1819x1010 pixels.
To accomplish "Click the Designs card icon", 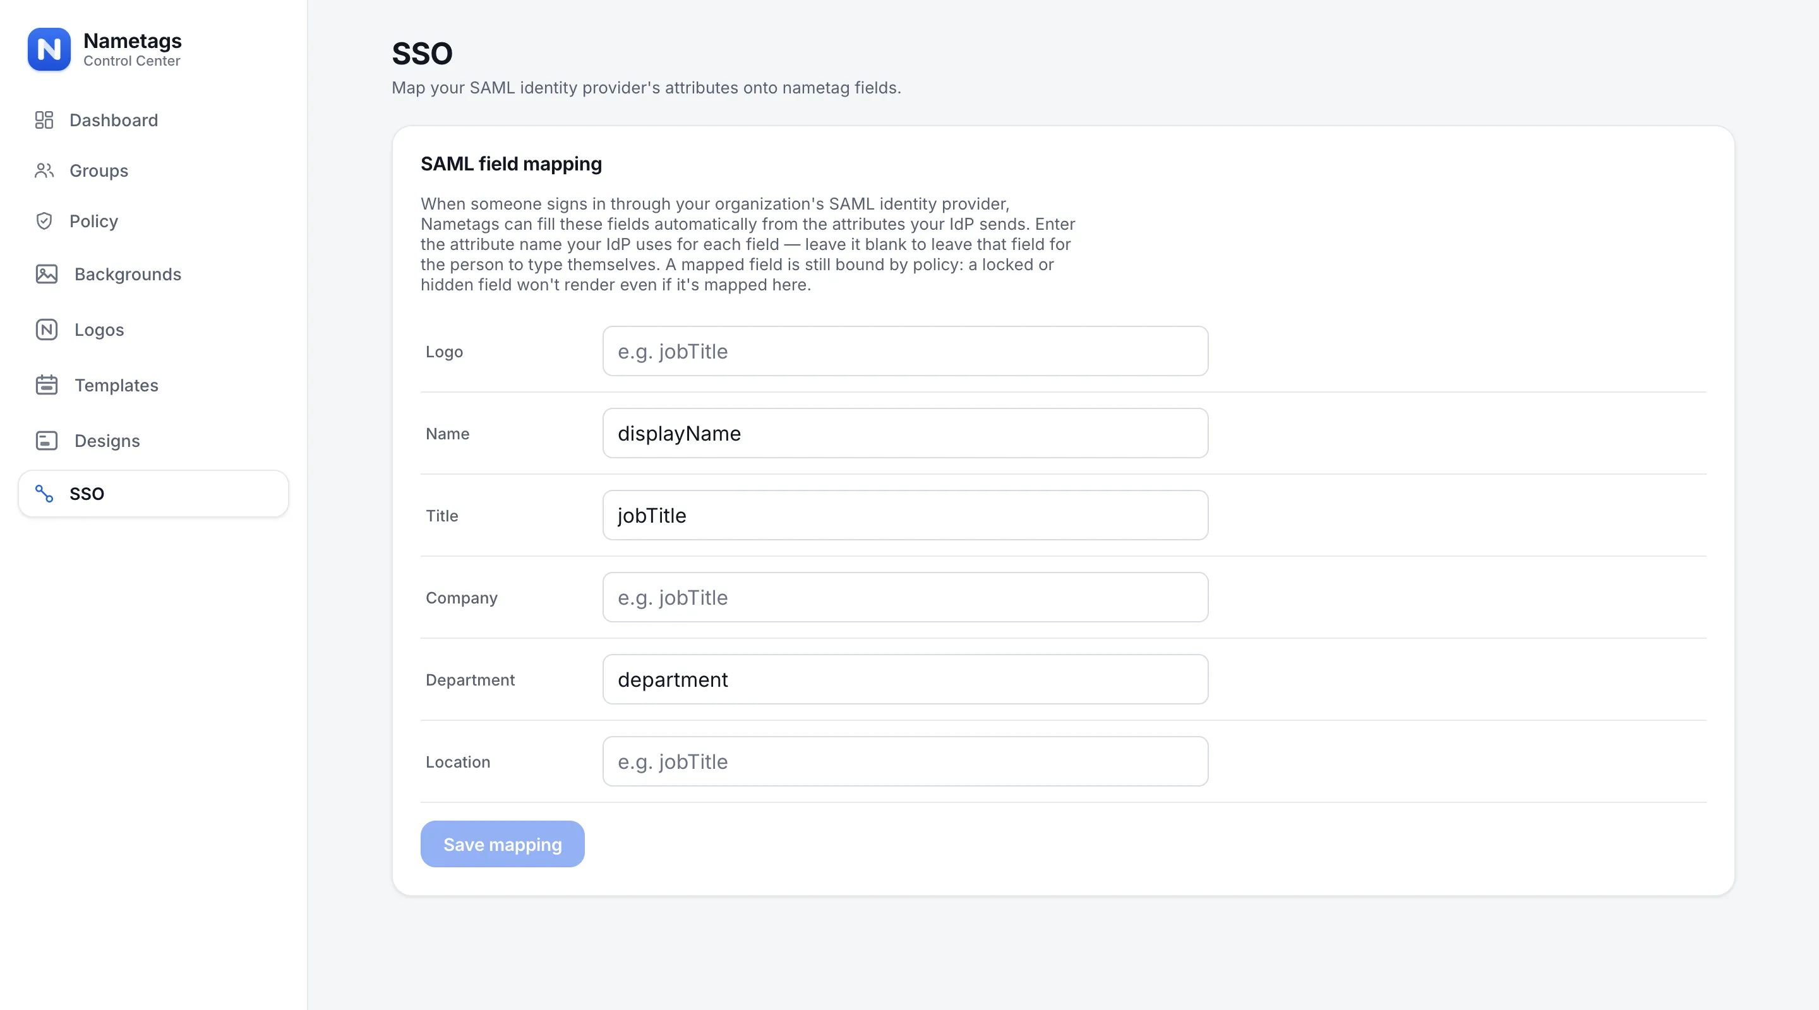I will tap(47, 441).
